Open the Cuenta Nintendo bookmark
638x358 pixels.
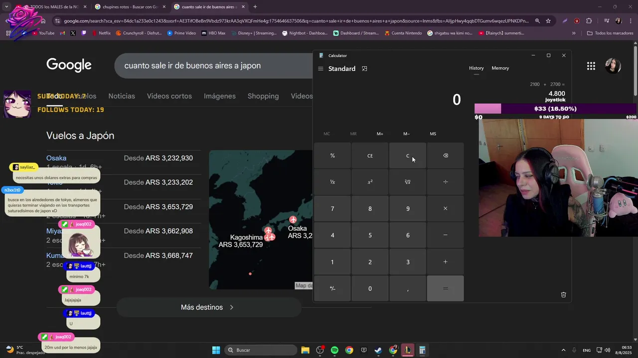[x=403, y=33]
